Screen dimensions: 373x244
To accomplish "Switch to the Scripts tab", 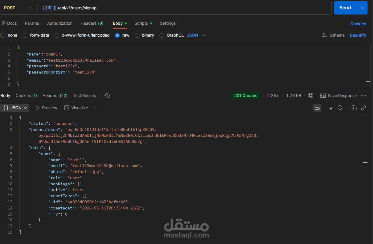I will (143, 23).
